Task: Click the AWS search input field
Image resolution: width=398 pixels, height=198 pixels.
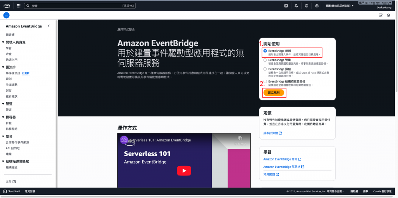Action: click(x=80, y=6)
